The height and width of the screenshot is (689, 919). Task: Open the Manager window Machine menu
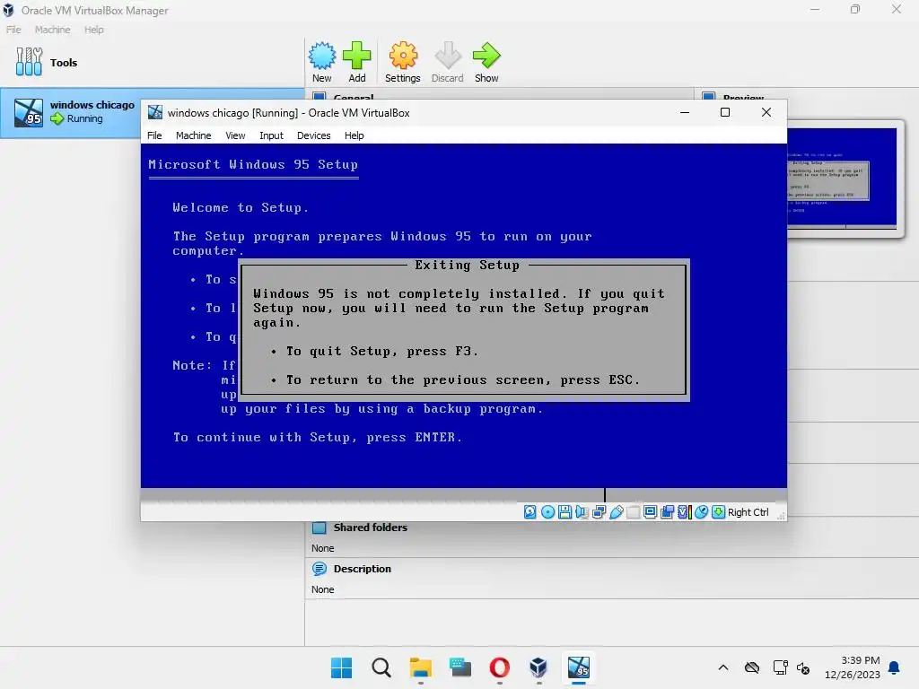(x=52, y=30)
